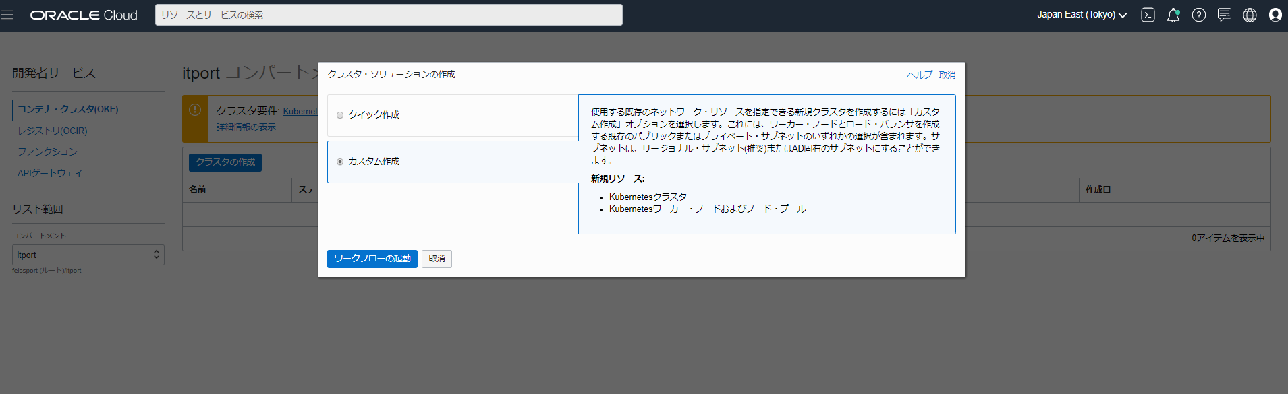Click the Kubernetes link in requirements banner
Screen dimensions: 1288x394
coord(300,112)
